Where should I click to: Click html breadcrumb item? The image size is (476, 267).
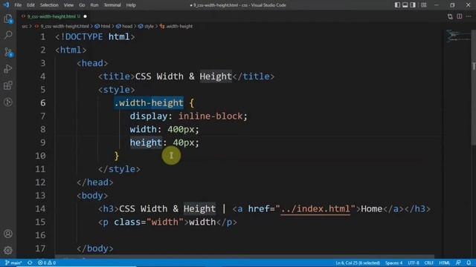click(x=106, y=27)
